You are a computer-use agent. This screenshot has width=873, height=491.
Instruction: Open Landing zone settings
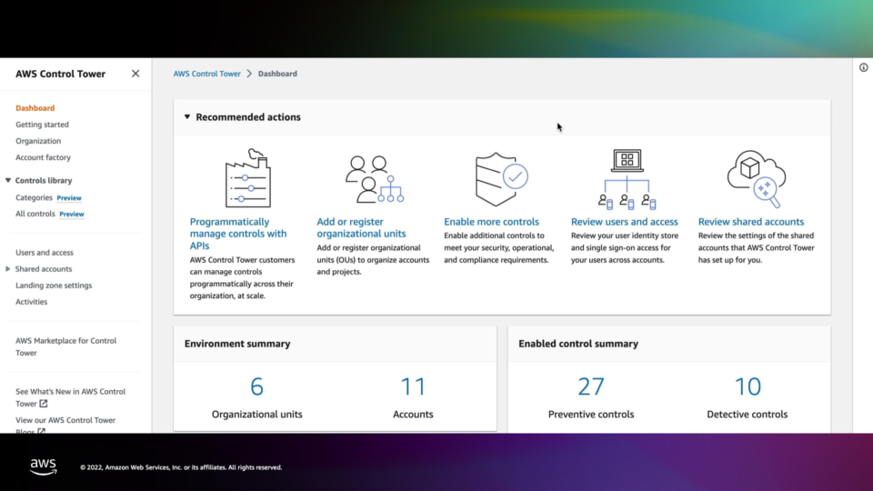[x=54, y=285]
